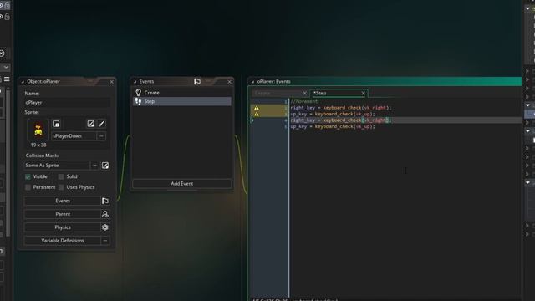Viewport: 535px width, 301px height.
Task: Click the left panel vertical scrollbar
Action: 8,162
